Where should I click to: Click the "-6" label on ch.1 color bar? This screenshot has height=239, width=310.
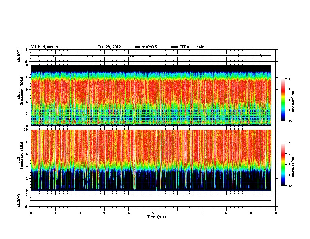(289, 79)
